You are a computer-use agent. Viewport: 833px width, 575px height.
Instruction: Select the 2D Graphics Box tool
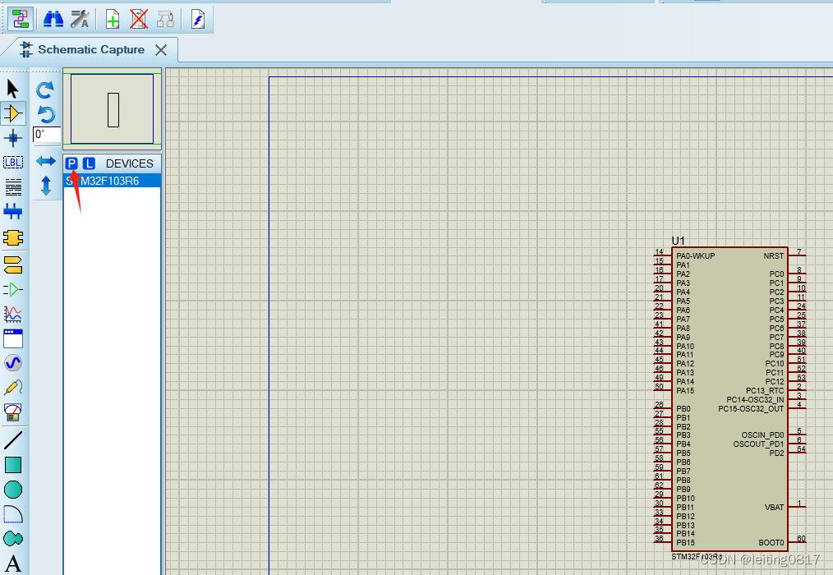(x=13, y=465)
